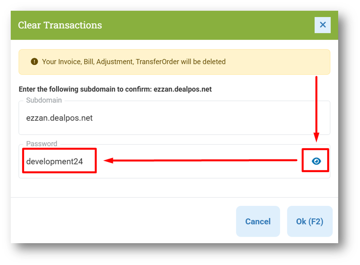
Task: Close the Clear Transactions dialog
Action: [323, 25]
